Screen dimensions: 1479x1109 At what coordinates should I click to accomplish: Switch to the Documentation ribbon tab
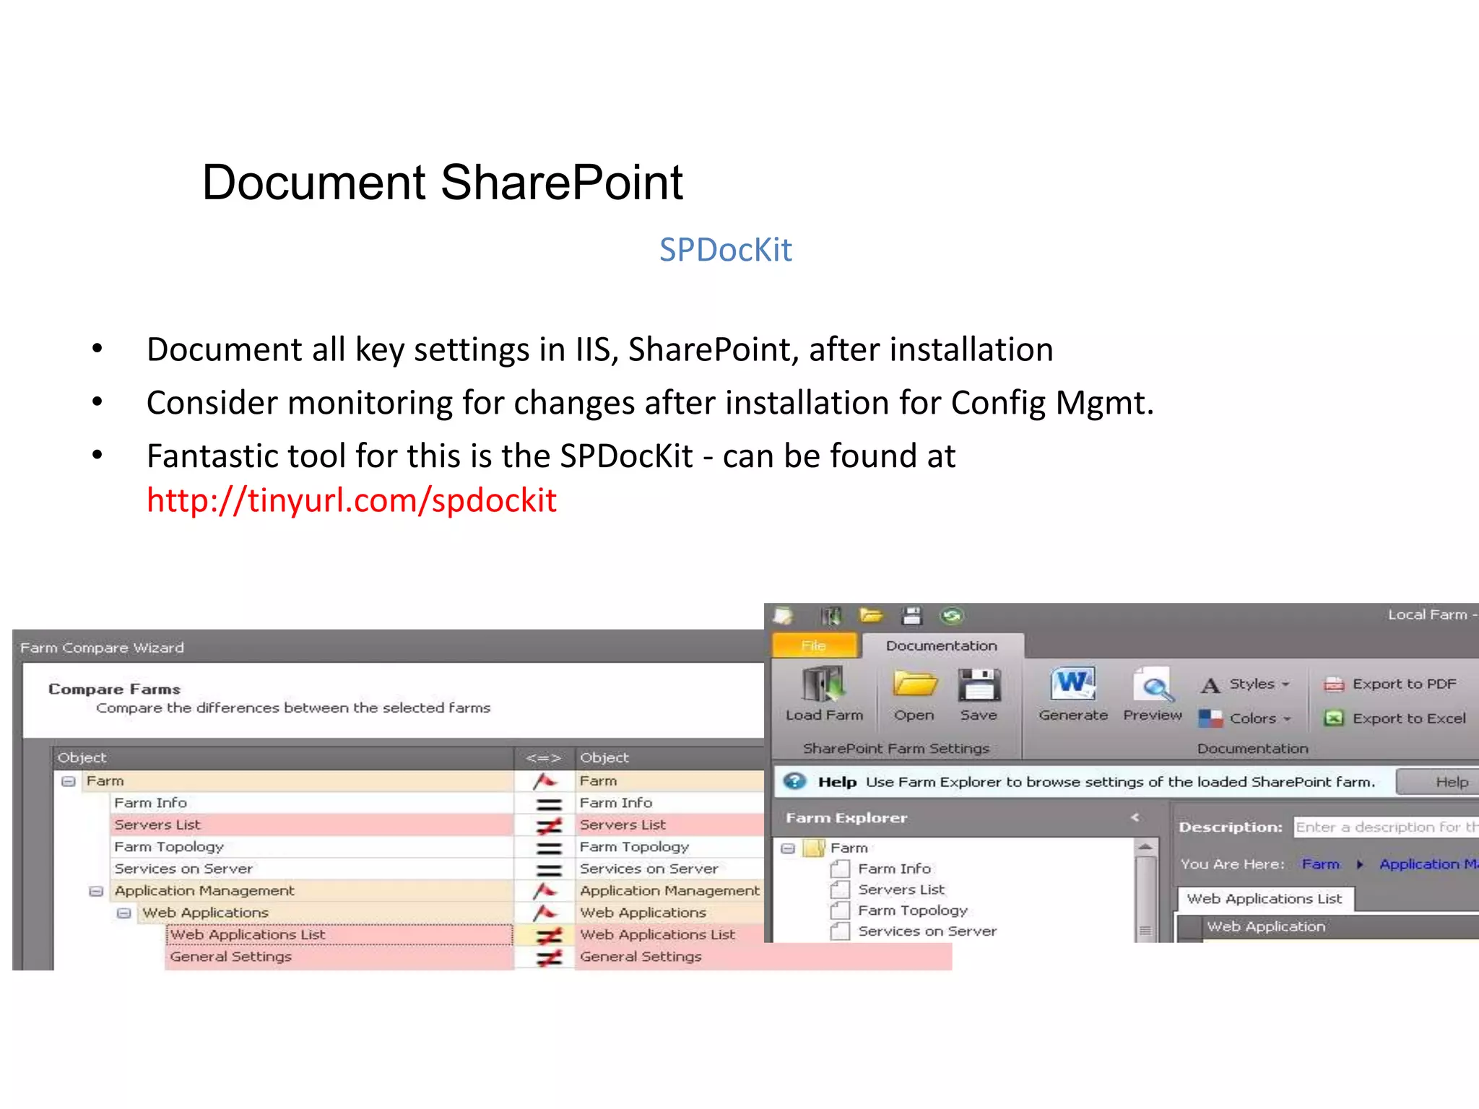(942, 645)
